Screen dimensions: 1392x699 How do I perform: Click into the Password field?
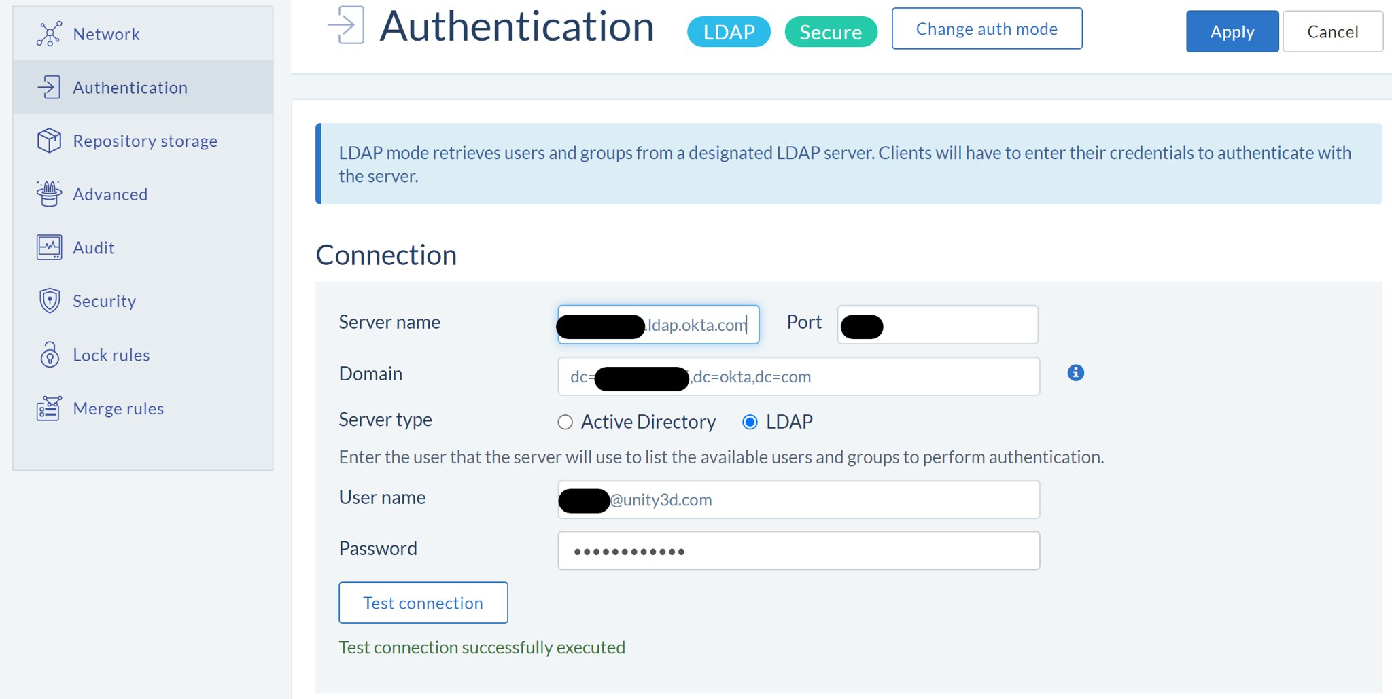point(798,551)
